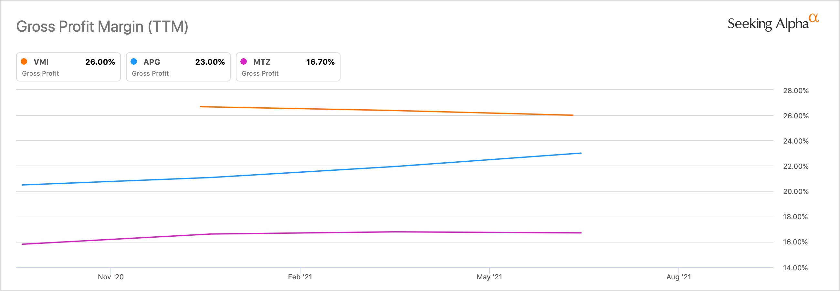Click the magenta MTZ legend dot
The image size is (840, 291).
244,61
